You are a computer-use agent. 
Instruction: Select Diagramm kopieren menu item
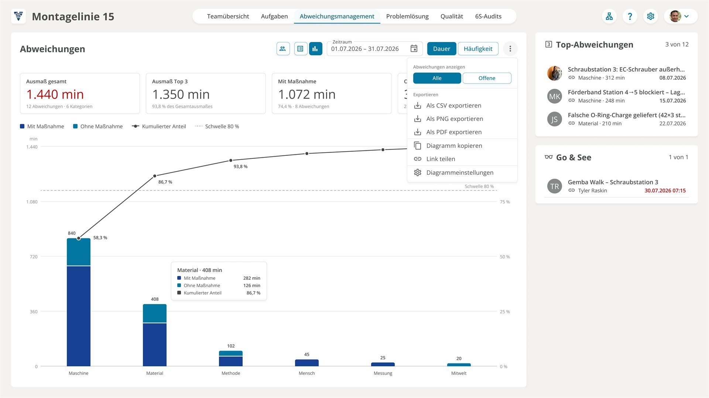tap(462, 146)
